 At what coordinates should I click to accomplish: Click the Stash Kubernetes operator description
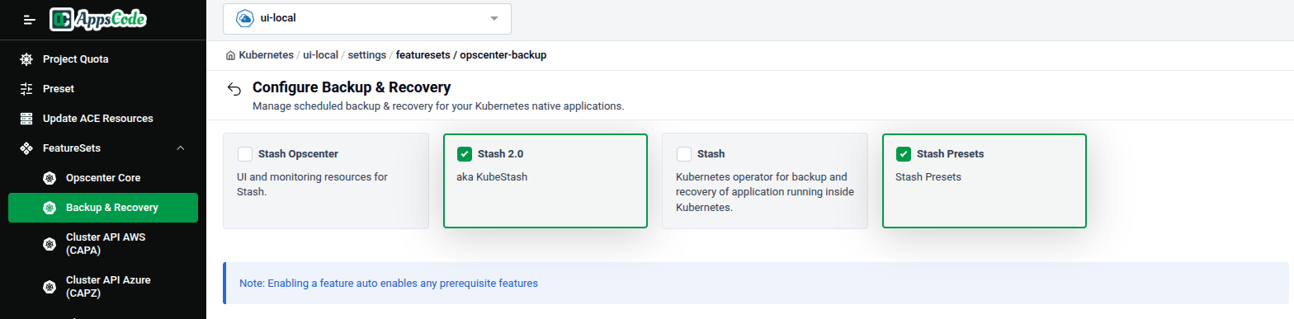click(x=765, y=192)
